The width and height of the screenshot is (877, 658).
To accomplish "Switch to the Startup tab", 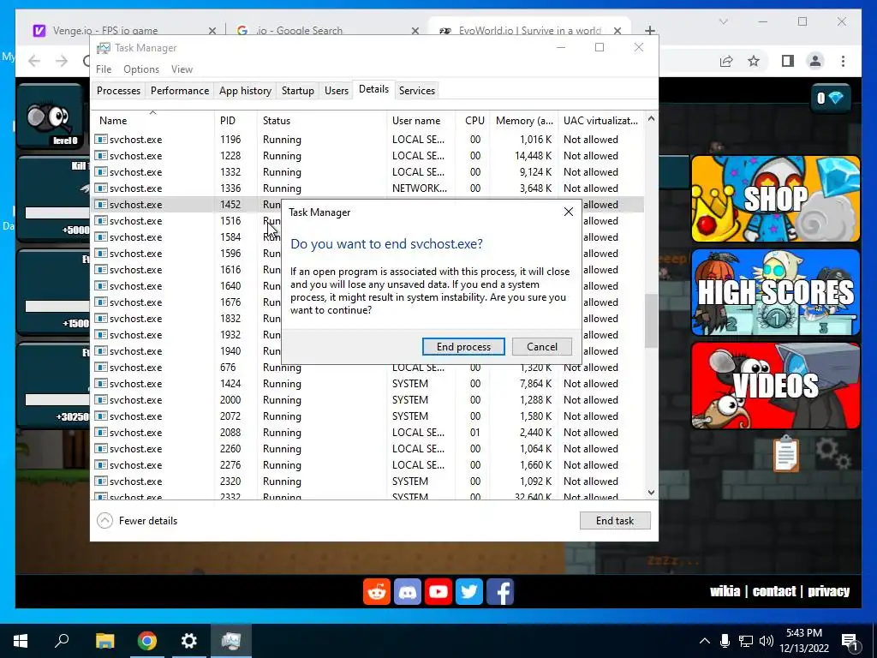I will (297, 91).
